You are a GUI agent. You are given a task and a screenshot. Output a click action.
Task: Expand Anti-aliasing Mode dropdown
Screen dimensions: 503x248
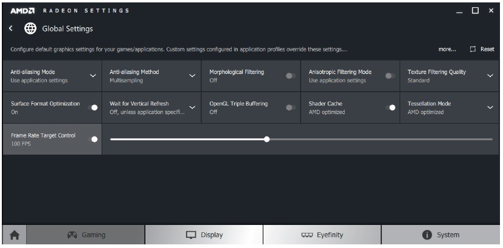pyautogui.click(x=92, y=76)
